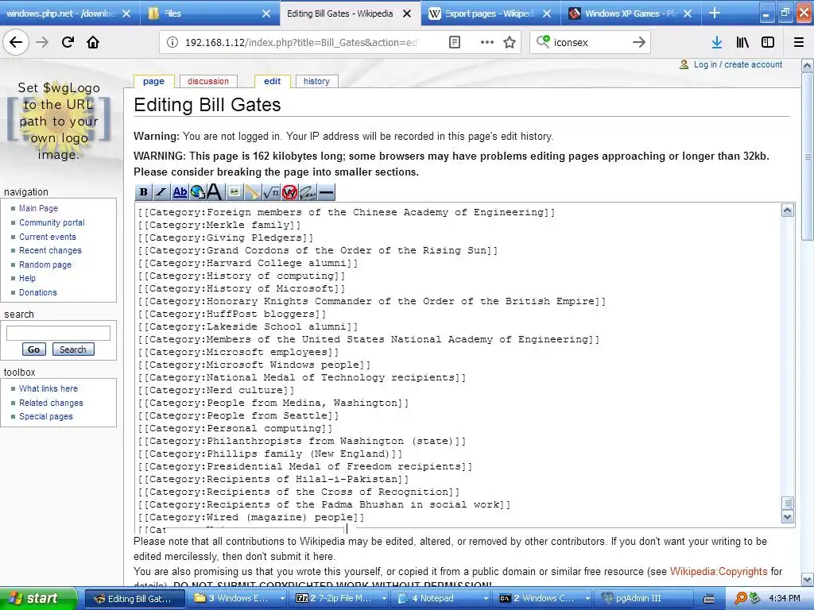Show browser sidebars

(x=768, y=42)
